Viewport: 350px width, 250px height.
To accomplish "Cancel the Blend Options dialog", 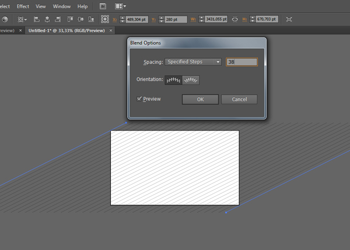I will coord(239,100).
